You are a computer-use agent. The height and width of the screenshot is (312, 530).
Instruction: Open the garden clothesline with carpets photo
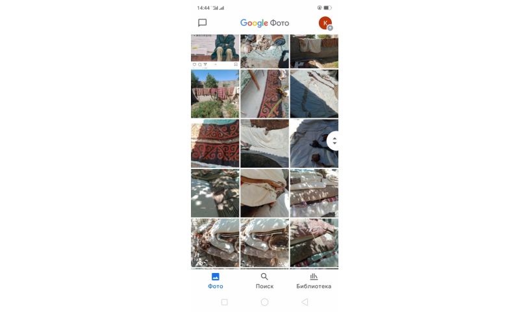pyautogui.click(x=215, y=94)
